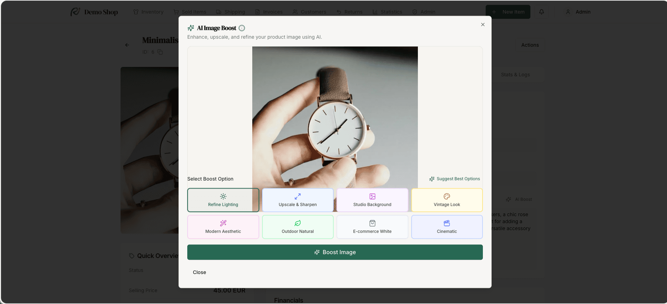Click the clapperboard icon on Cinematic
The width and height of the screenshot is (667, 304).
click(447, 223)
